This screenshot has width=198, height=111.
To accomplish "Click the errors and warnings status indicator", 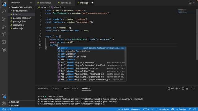I will [7, 109].
